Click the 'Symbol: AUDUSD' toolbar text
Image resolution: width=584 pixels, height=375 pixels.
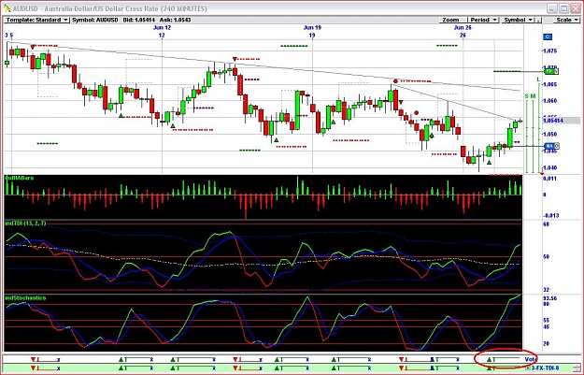95,20
